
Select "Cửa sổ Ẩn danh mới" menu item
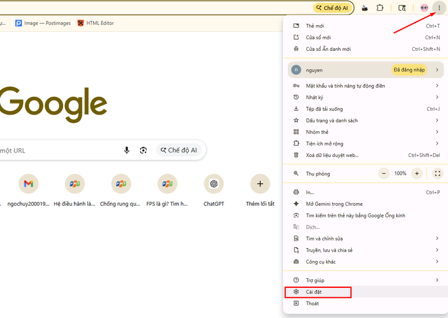(x=365, y=49)
